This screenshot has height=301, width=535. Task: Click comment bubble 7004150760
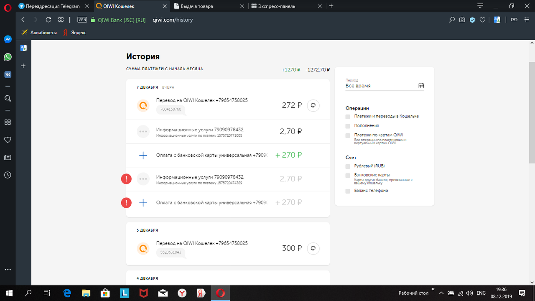[171, 110]
